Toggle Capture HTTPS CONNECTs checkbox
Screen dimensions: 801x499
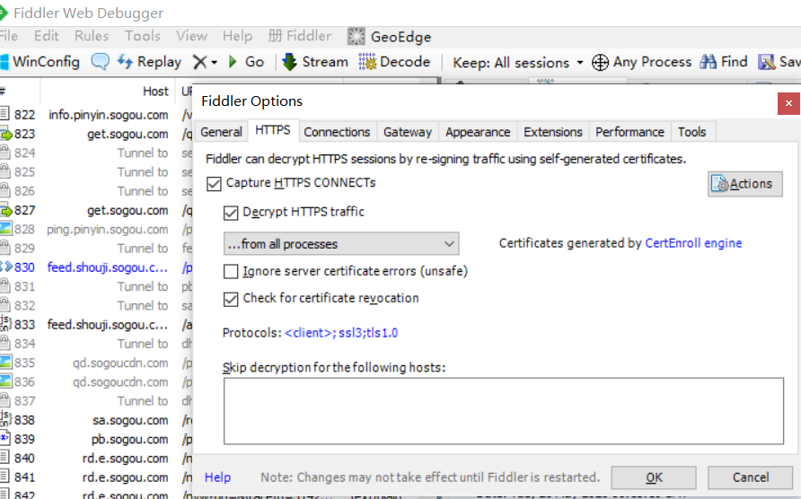pyautogui.click(x=214, y=183)
